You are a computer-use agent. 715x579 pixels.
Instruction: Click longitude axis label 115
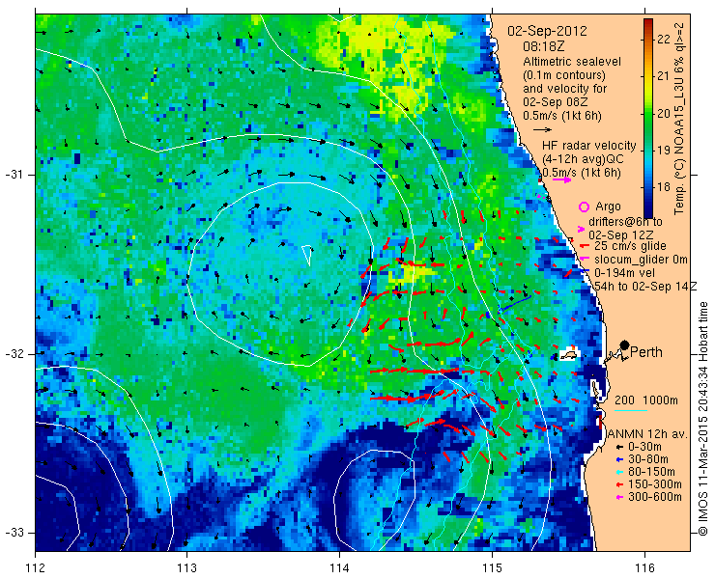click(x=492, y=568)
